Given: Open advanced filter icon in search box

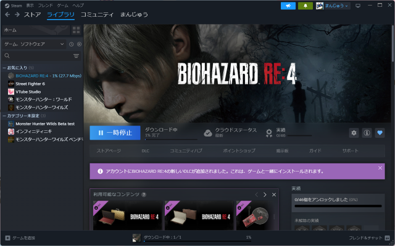Looking at the screenshot, I should [76, 56].
